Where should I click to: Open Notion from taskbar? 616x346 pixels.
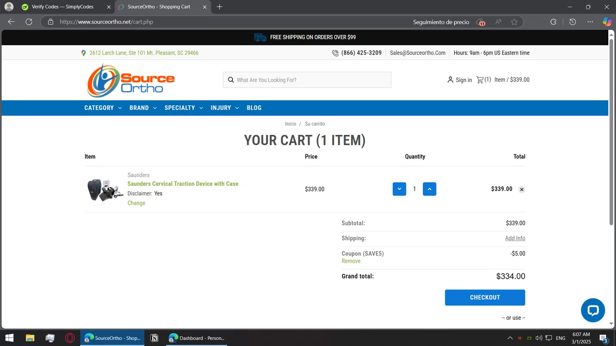point(154,338)
